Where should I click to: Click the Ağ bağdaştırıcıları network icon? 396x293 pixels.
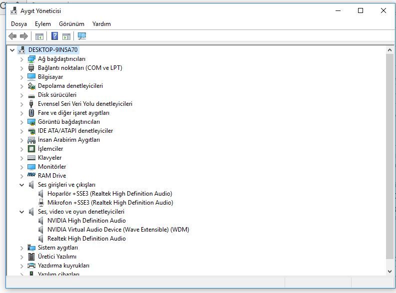click(31, 59)
